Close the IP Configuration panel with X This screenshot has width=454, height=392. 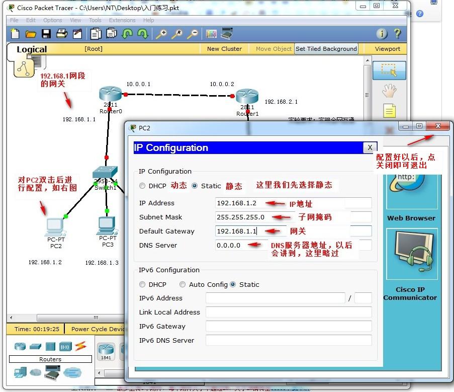tap(370, 148)
